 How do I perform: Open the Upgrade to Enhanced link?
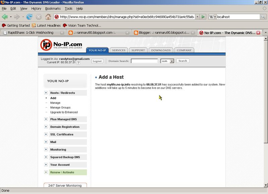(64, 112)
